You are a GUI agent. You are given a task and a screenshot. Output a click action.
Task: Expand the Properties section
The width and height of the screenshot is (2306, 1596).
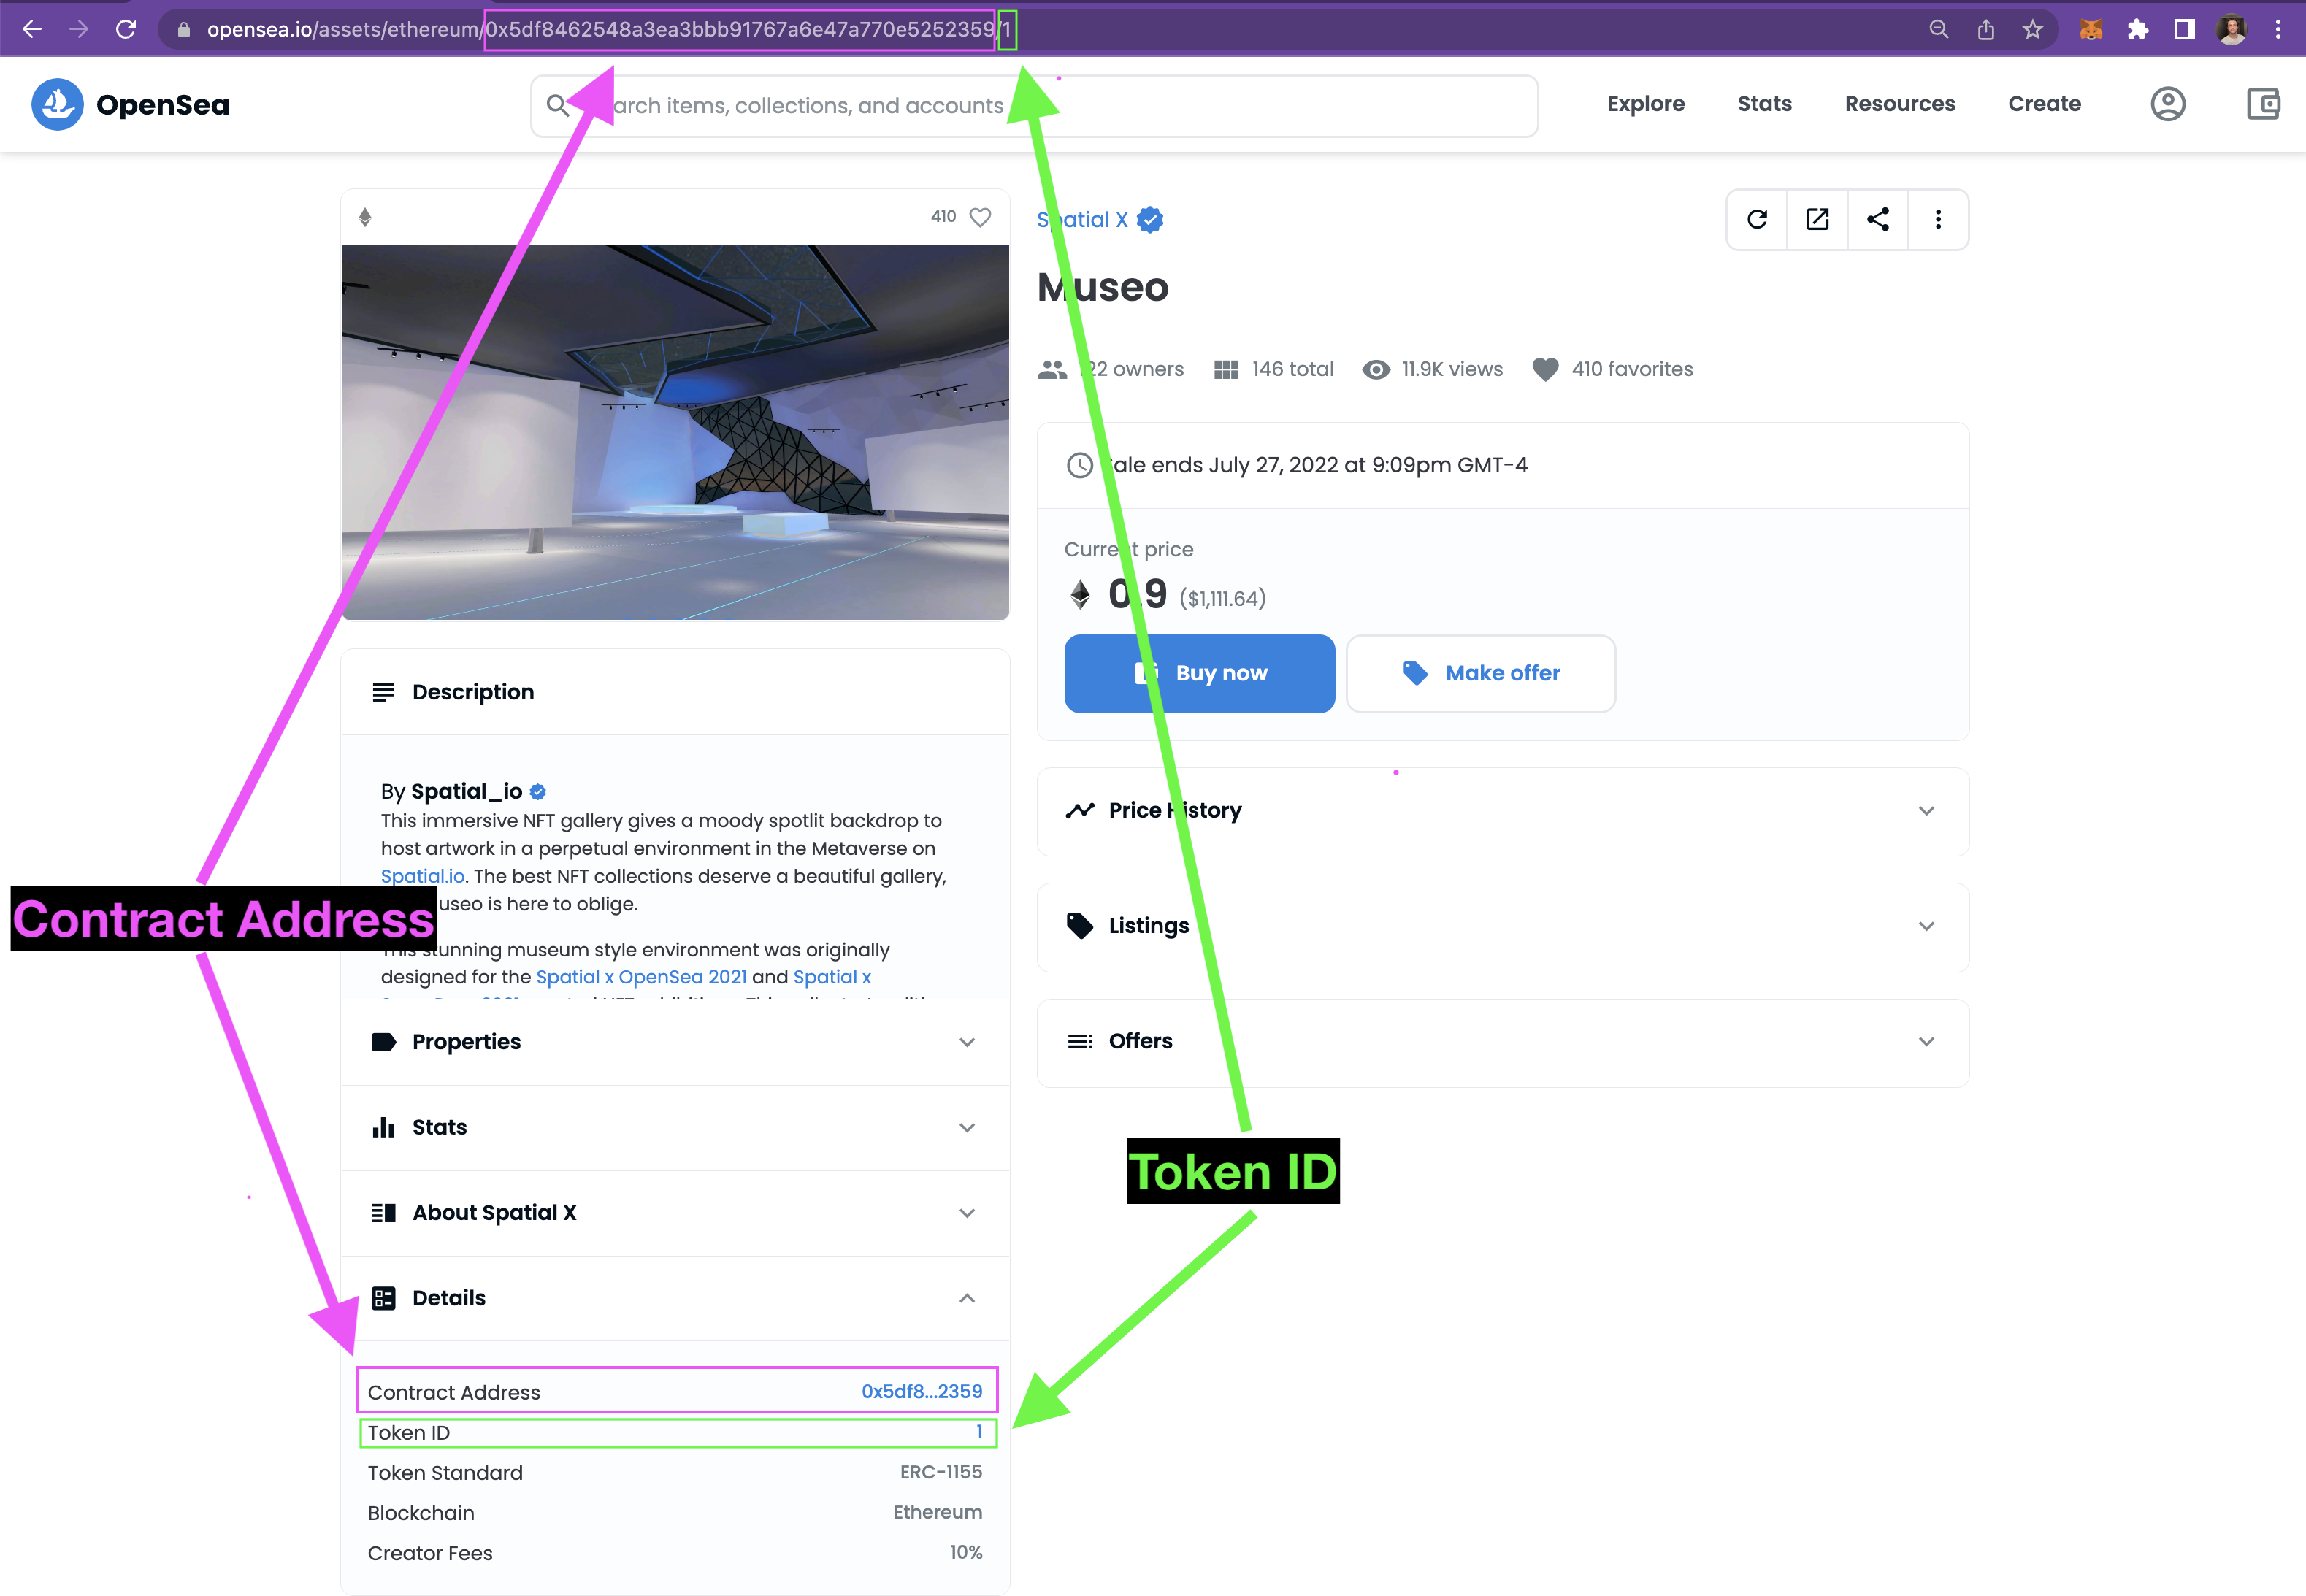(675, 1042)
